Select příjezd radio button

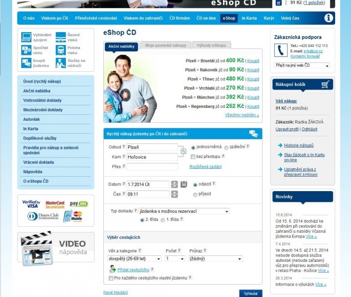point(195,195)
